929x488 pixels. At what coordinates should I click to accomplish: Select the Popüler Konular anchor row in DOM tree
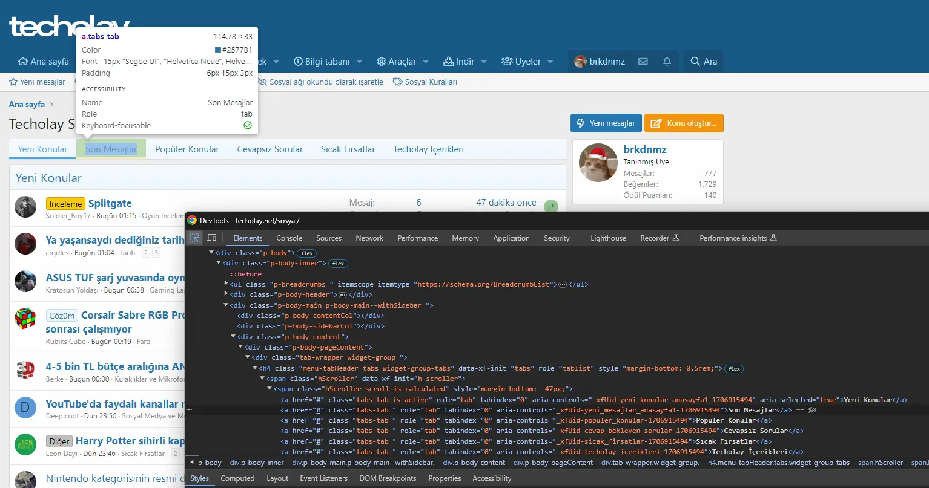(526, 420)
